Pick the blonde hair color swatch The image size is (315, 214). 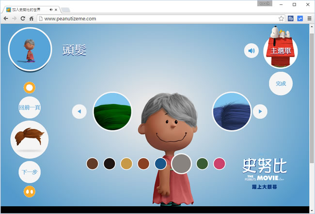coord(126,164)
